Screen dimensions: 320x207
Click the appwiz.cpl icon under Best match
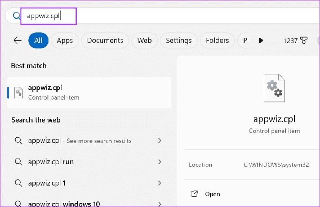pyautogui.click(x=19, y=92)
